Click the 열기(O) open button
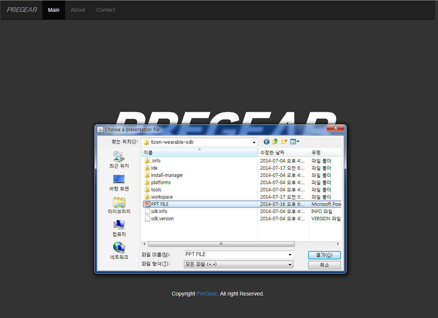Viewport: 438px width, 318px height. pos(324,255)
